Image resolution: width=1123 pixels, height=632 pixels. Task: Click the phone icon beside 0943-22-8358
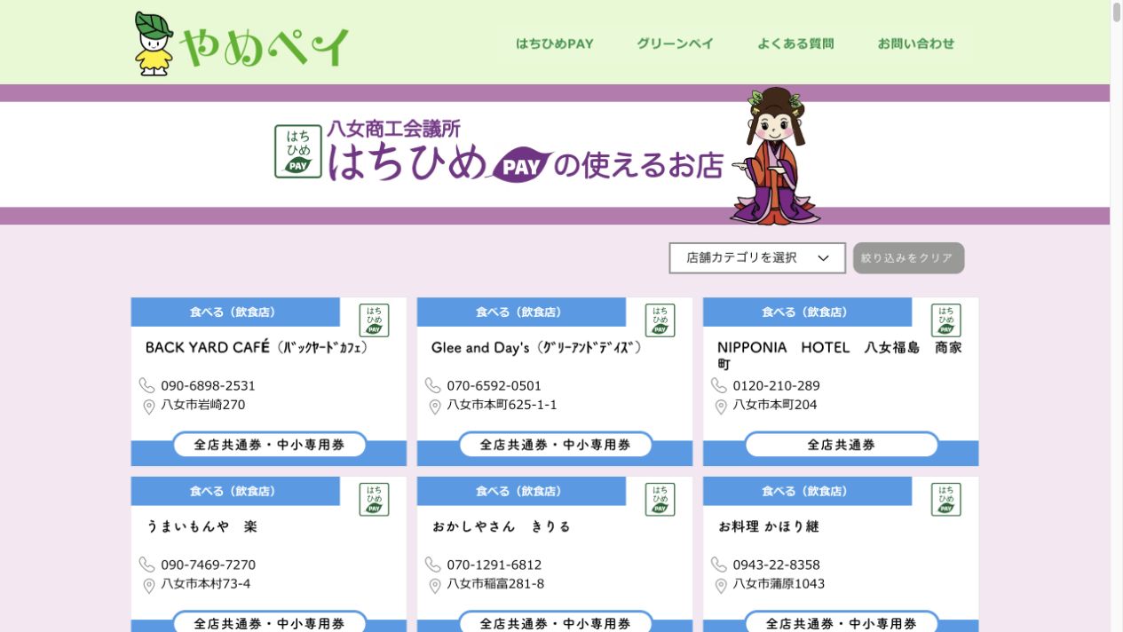coord(718,565)
